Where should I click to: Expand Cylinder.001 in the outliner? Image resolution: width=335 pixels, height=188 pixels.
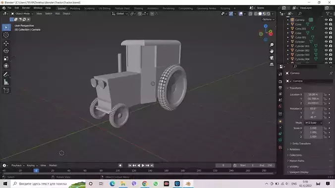pyautogui.click(x=288, y=46)
